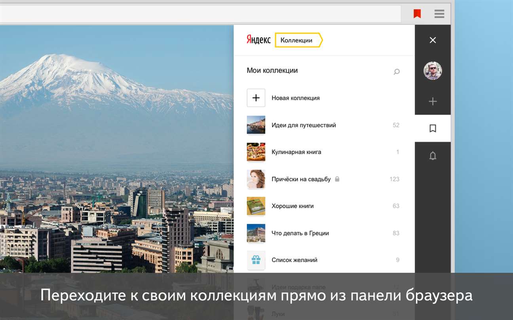
Task: Select the Причёски на свадьбу collection name
Action: (x=301, y=179)
